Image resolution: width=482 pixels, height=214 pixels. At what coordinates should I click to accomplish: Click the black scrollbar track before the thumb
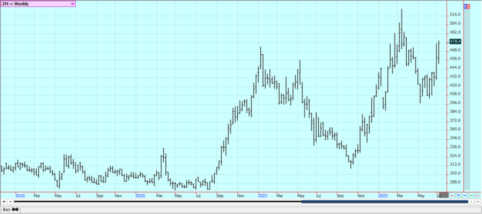158,202
